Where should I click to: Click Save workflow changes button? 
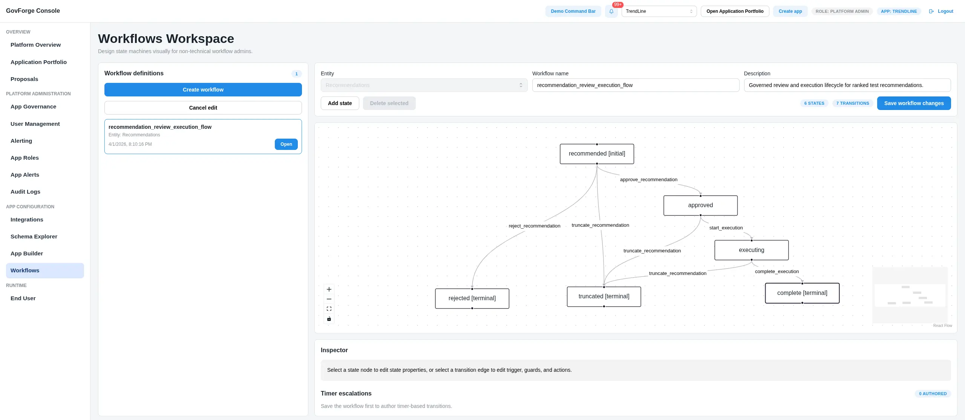click(x=914, y=103)
